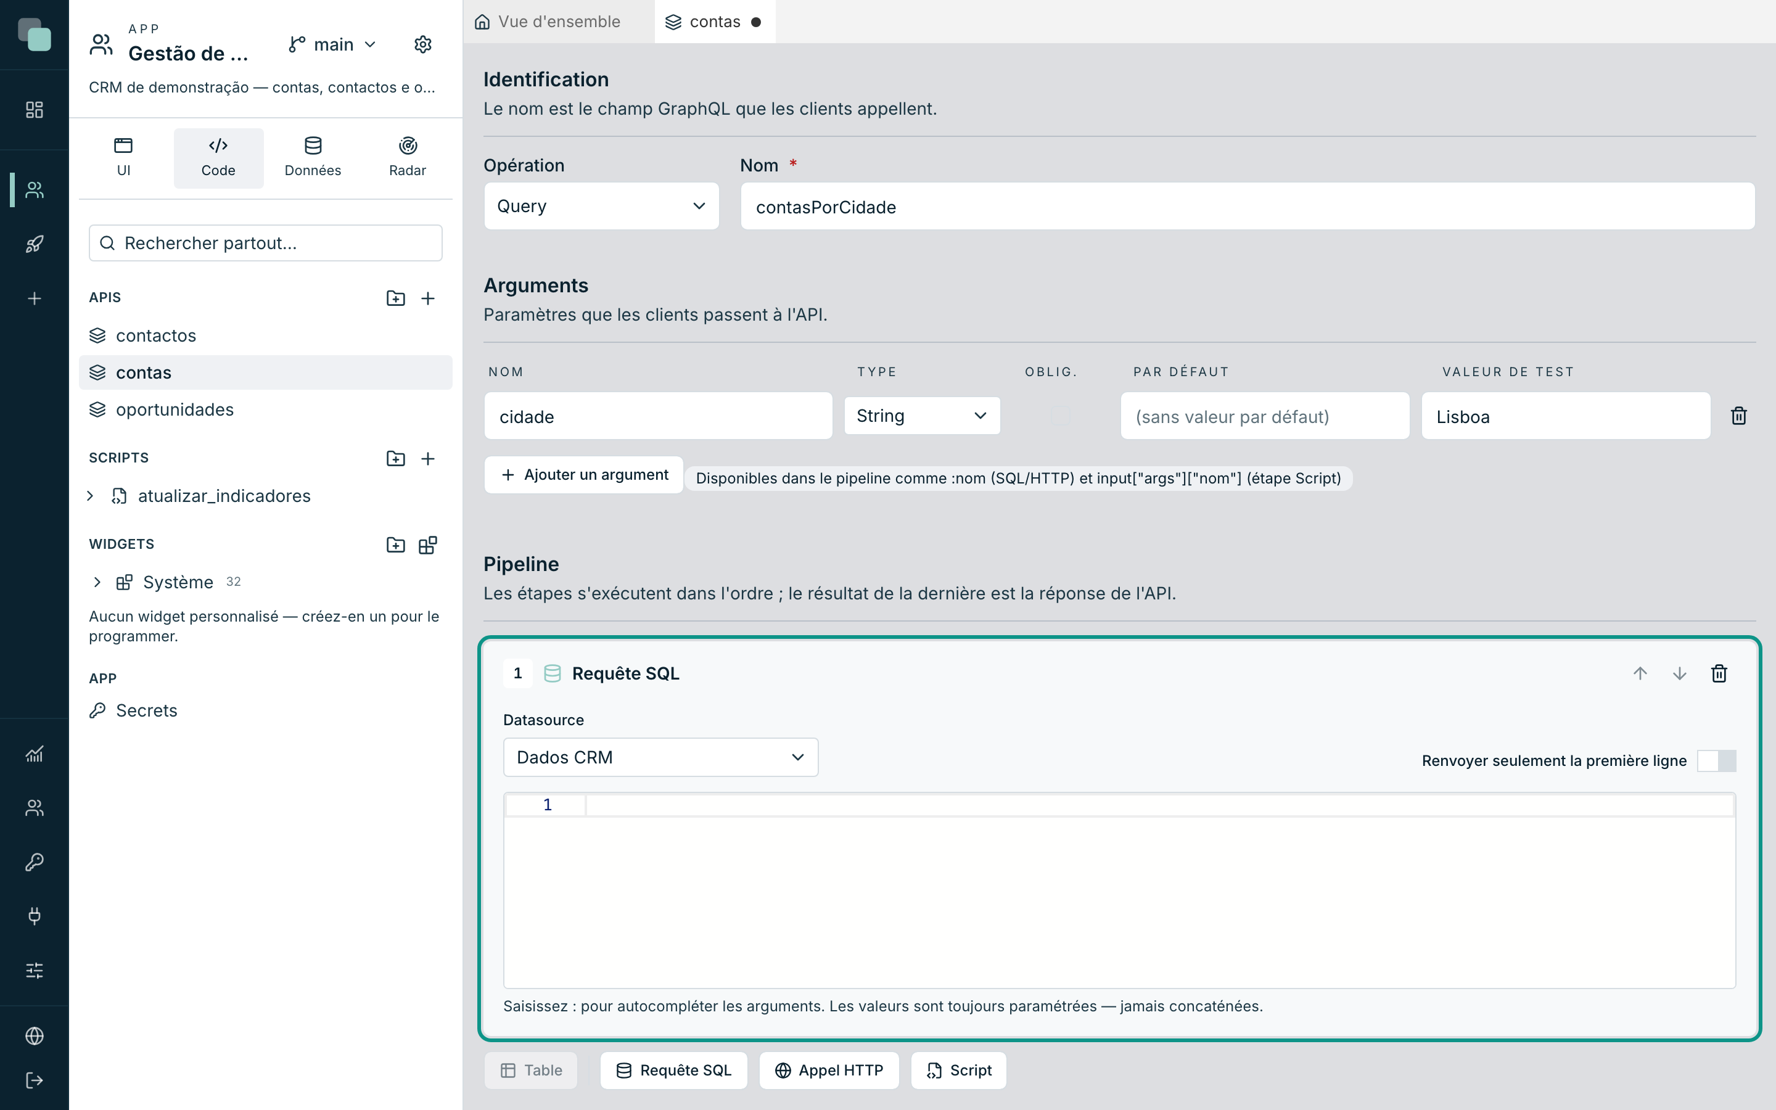This screenshot has height=1110, width=1776.
Task: Click new folder icon in SCRIPTS section
Action: 395,459
